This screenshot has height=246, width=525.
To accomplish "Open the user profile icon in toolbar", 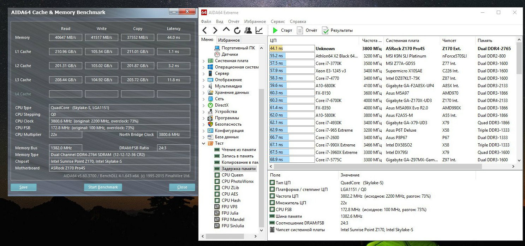I will tap(248, 30).
